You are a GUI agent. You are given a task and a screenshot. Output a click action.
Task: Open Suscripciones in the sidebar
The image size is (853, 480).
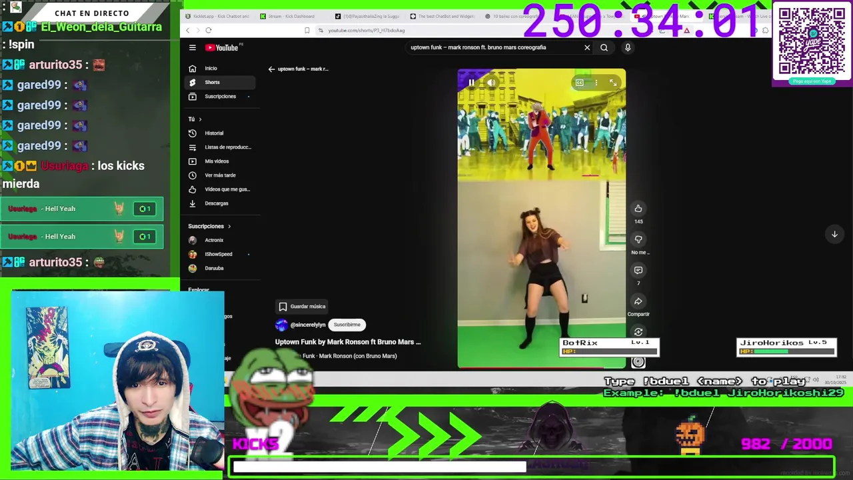[x=220, y=96]
